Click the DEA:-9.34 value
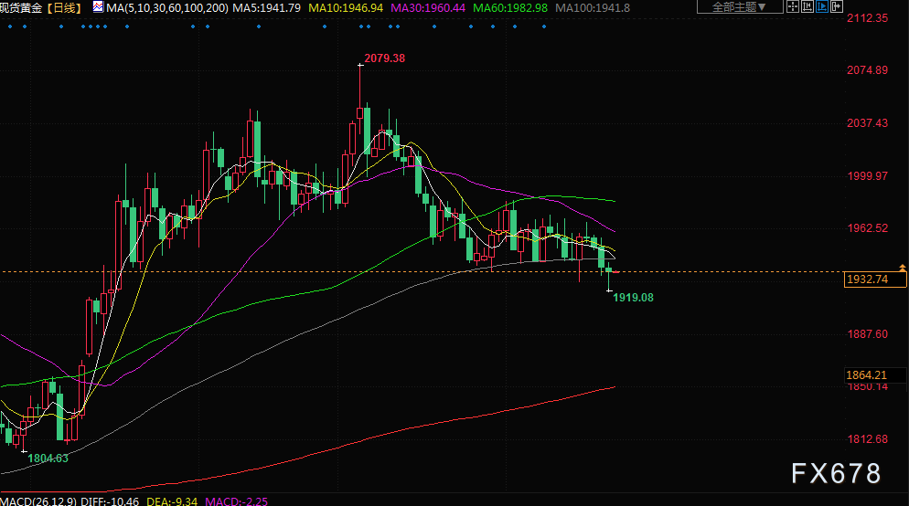Viewport: 909px width, 506px height. click(172, 501)
